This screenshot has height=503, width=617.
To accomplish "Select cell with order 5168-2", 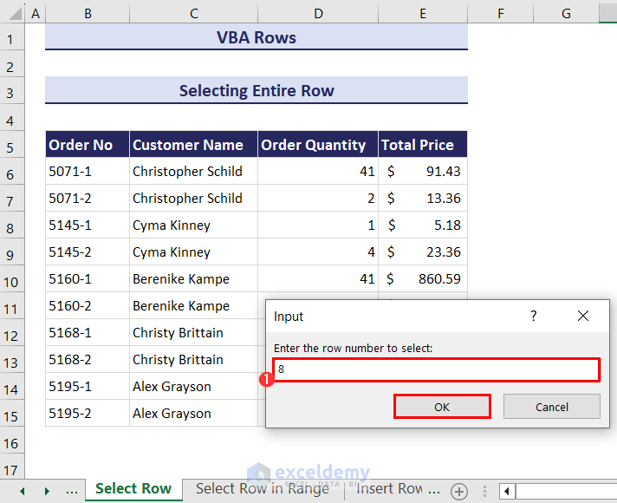I will pos(88,359).
